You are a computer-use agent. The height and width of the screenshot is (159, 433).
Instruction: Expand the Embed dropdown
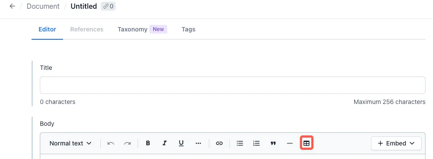coord(396,143)
